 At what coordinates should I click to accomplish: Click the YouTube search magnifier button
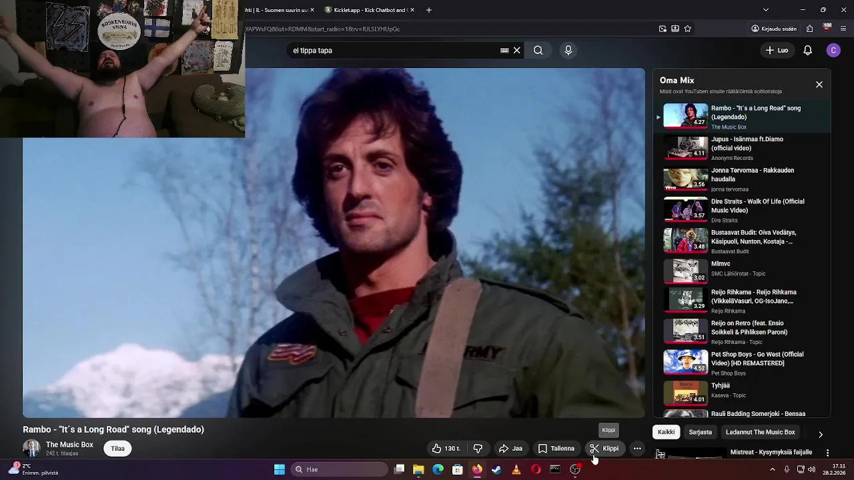(x=538, y=50)
